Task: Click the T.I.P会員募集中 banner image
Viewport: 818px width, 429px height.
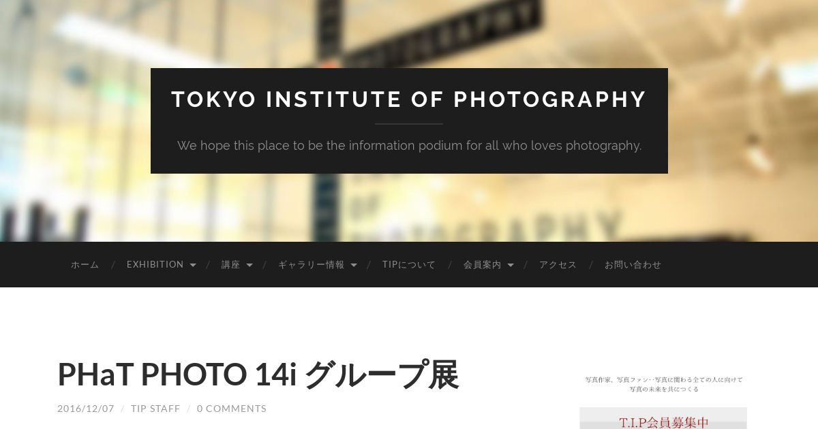Action: 663,418
